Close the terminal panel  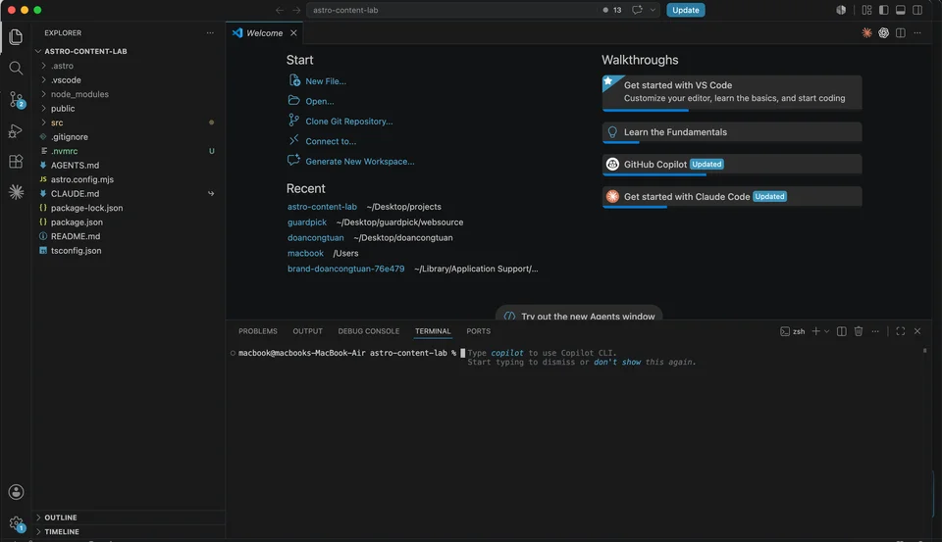point(917,331)
